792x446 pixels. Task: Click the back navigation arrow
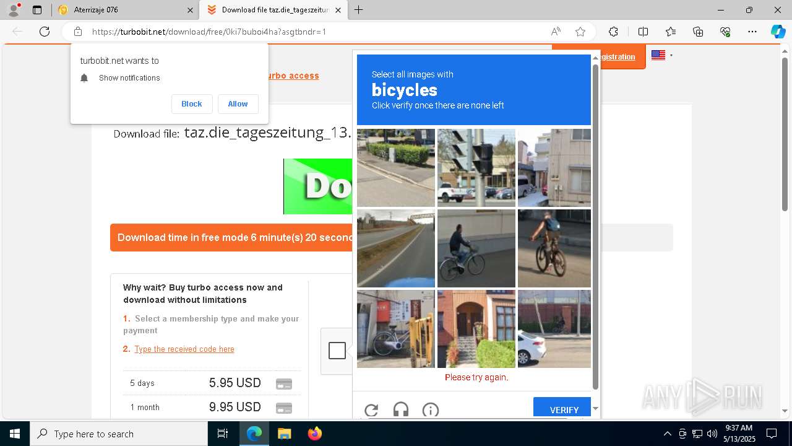(x=17, y=32)
